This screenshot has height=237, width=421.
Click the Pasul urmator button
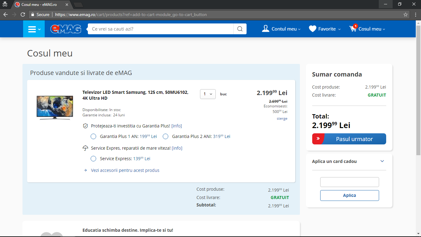(x=349, y=139)
